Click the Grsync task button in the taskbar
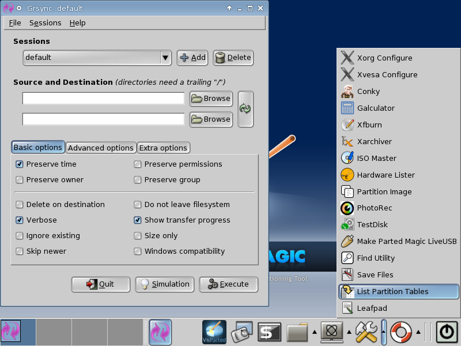Viewport: 461px width, 346px height. point(160,332)
